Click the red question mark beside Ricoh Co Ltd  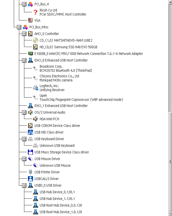(36, 12)
